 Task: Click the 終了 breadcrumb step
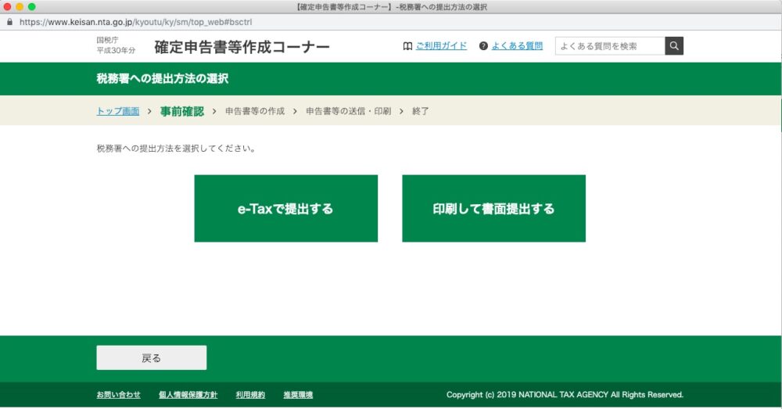point(421,111)
